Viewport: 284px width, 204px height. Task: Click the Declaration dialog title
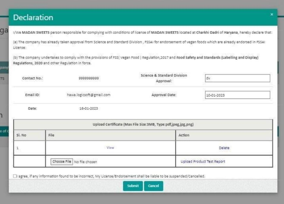tap(33, 18)
